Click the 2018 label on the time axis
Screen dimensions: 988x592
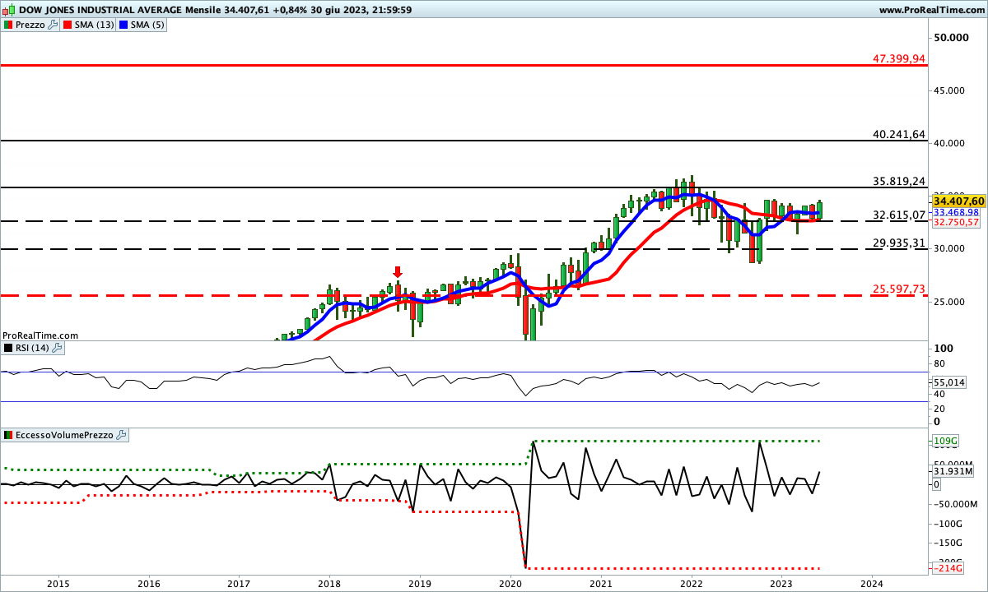tap(329, 584)
